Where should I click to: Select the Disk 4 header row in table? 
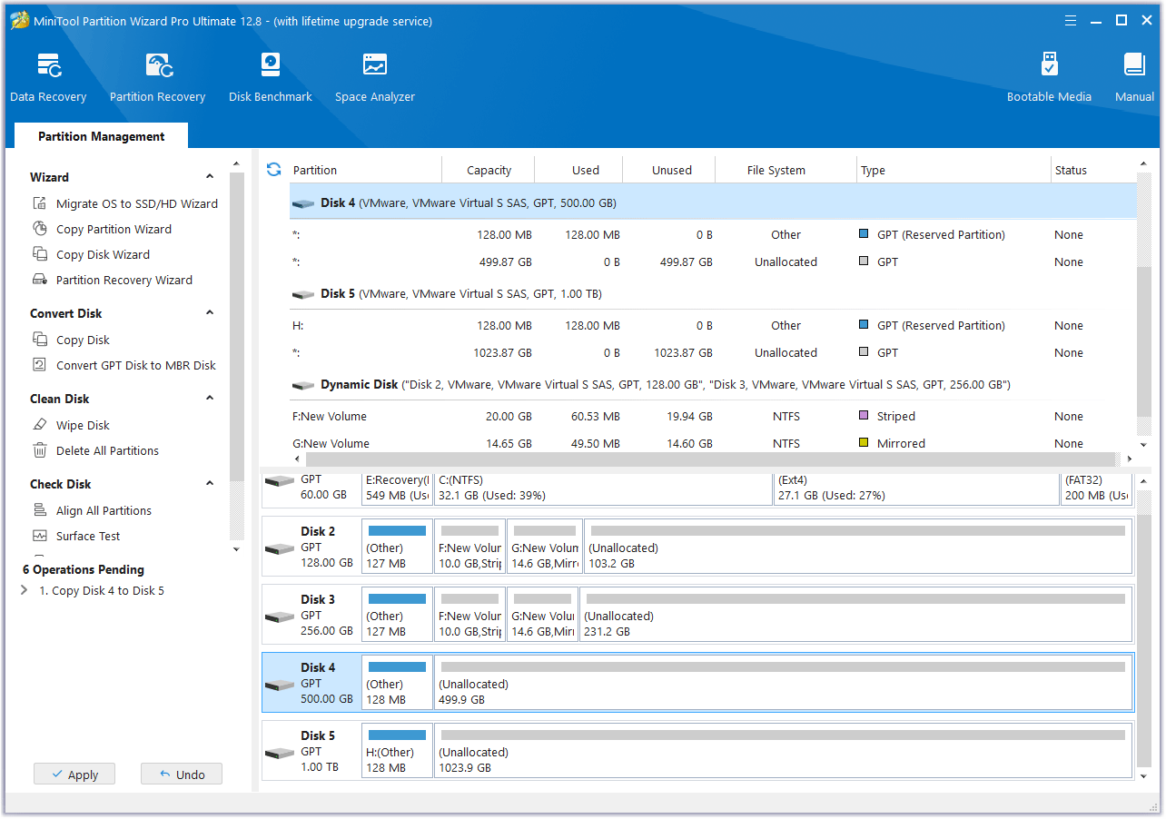713,202
